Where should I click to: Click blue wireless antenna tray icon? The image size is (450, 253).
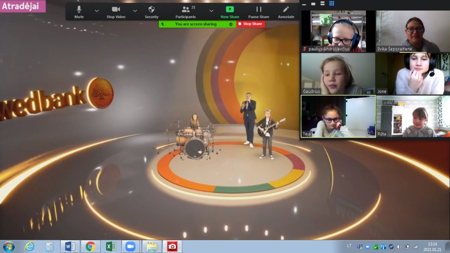[x=383, y=247]
